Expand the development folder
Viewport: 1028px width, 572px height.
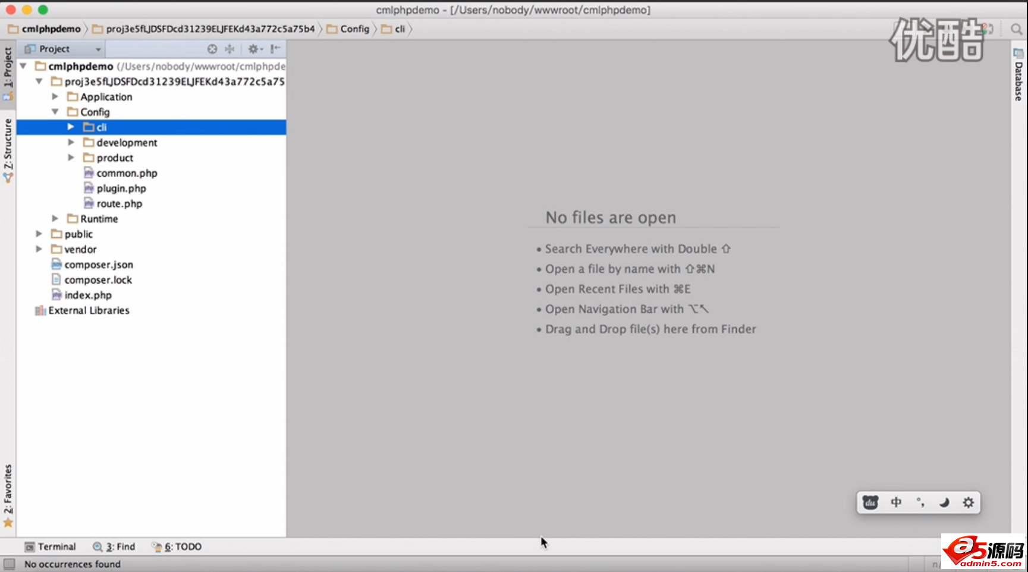pos(71,143)
